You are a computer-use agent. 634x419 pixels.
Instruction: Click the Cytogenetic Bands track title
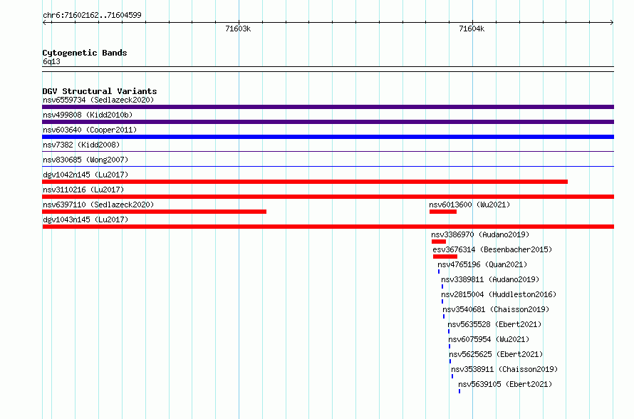tap(85, 53)
